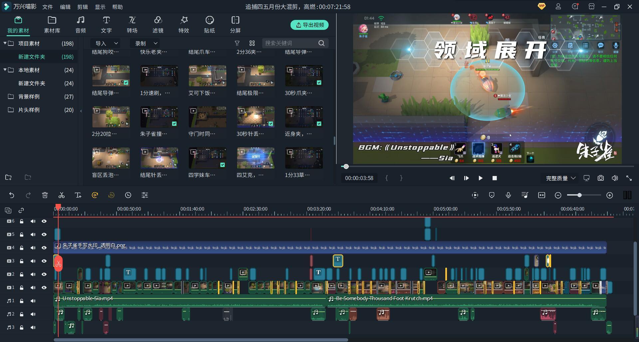Collapse the 本地素材 tree node
The height and width of the screenshot is (342, 639).
pyautogui.click(x=5, y=70)
